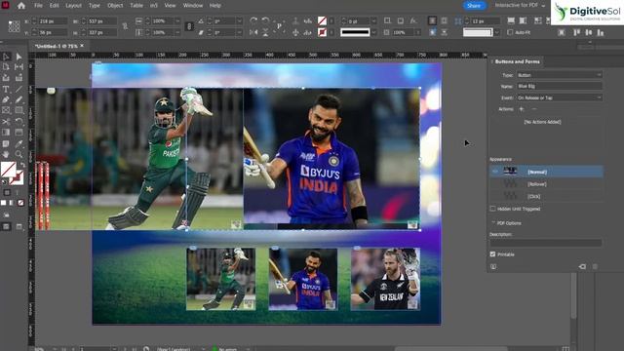This screenshot has width=624, height=351.
Task: Select the Rectangle tool
Action: (19, 110)
